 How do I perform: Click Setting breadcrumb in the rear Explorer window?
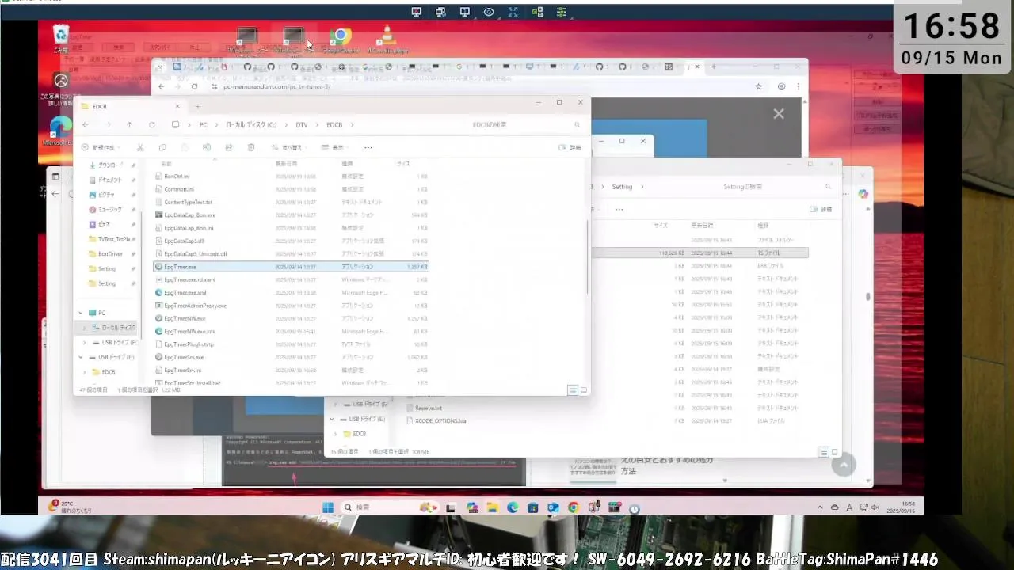pyautogui.click(x=622, y=187)
